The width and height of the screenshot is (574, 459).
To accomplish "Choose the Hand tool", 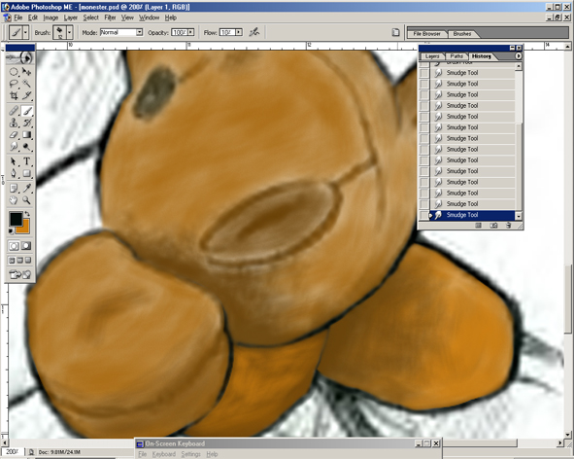I will coord(14,200).
